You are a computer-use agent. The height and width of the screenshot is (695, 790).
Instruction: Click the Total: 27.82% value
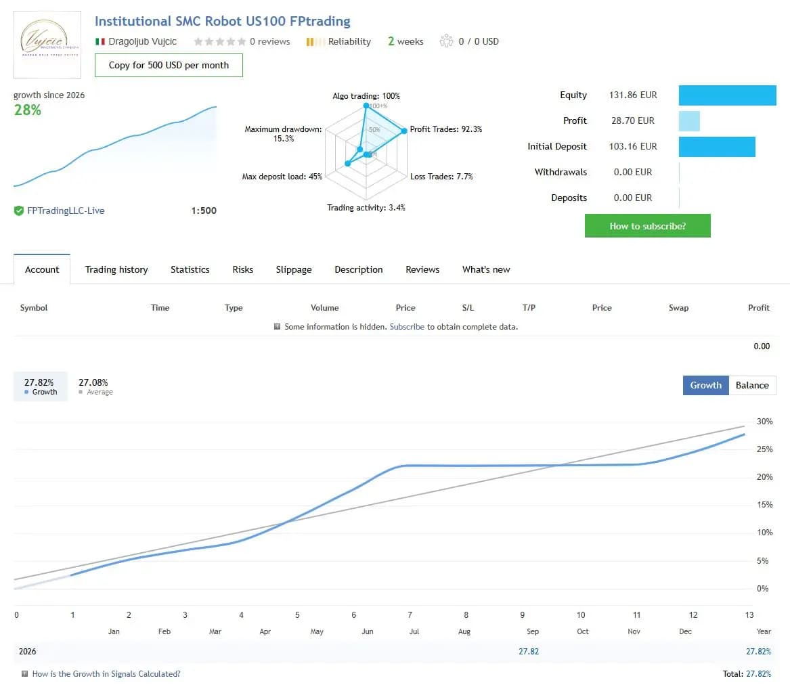(747, 674)
